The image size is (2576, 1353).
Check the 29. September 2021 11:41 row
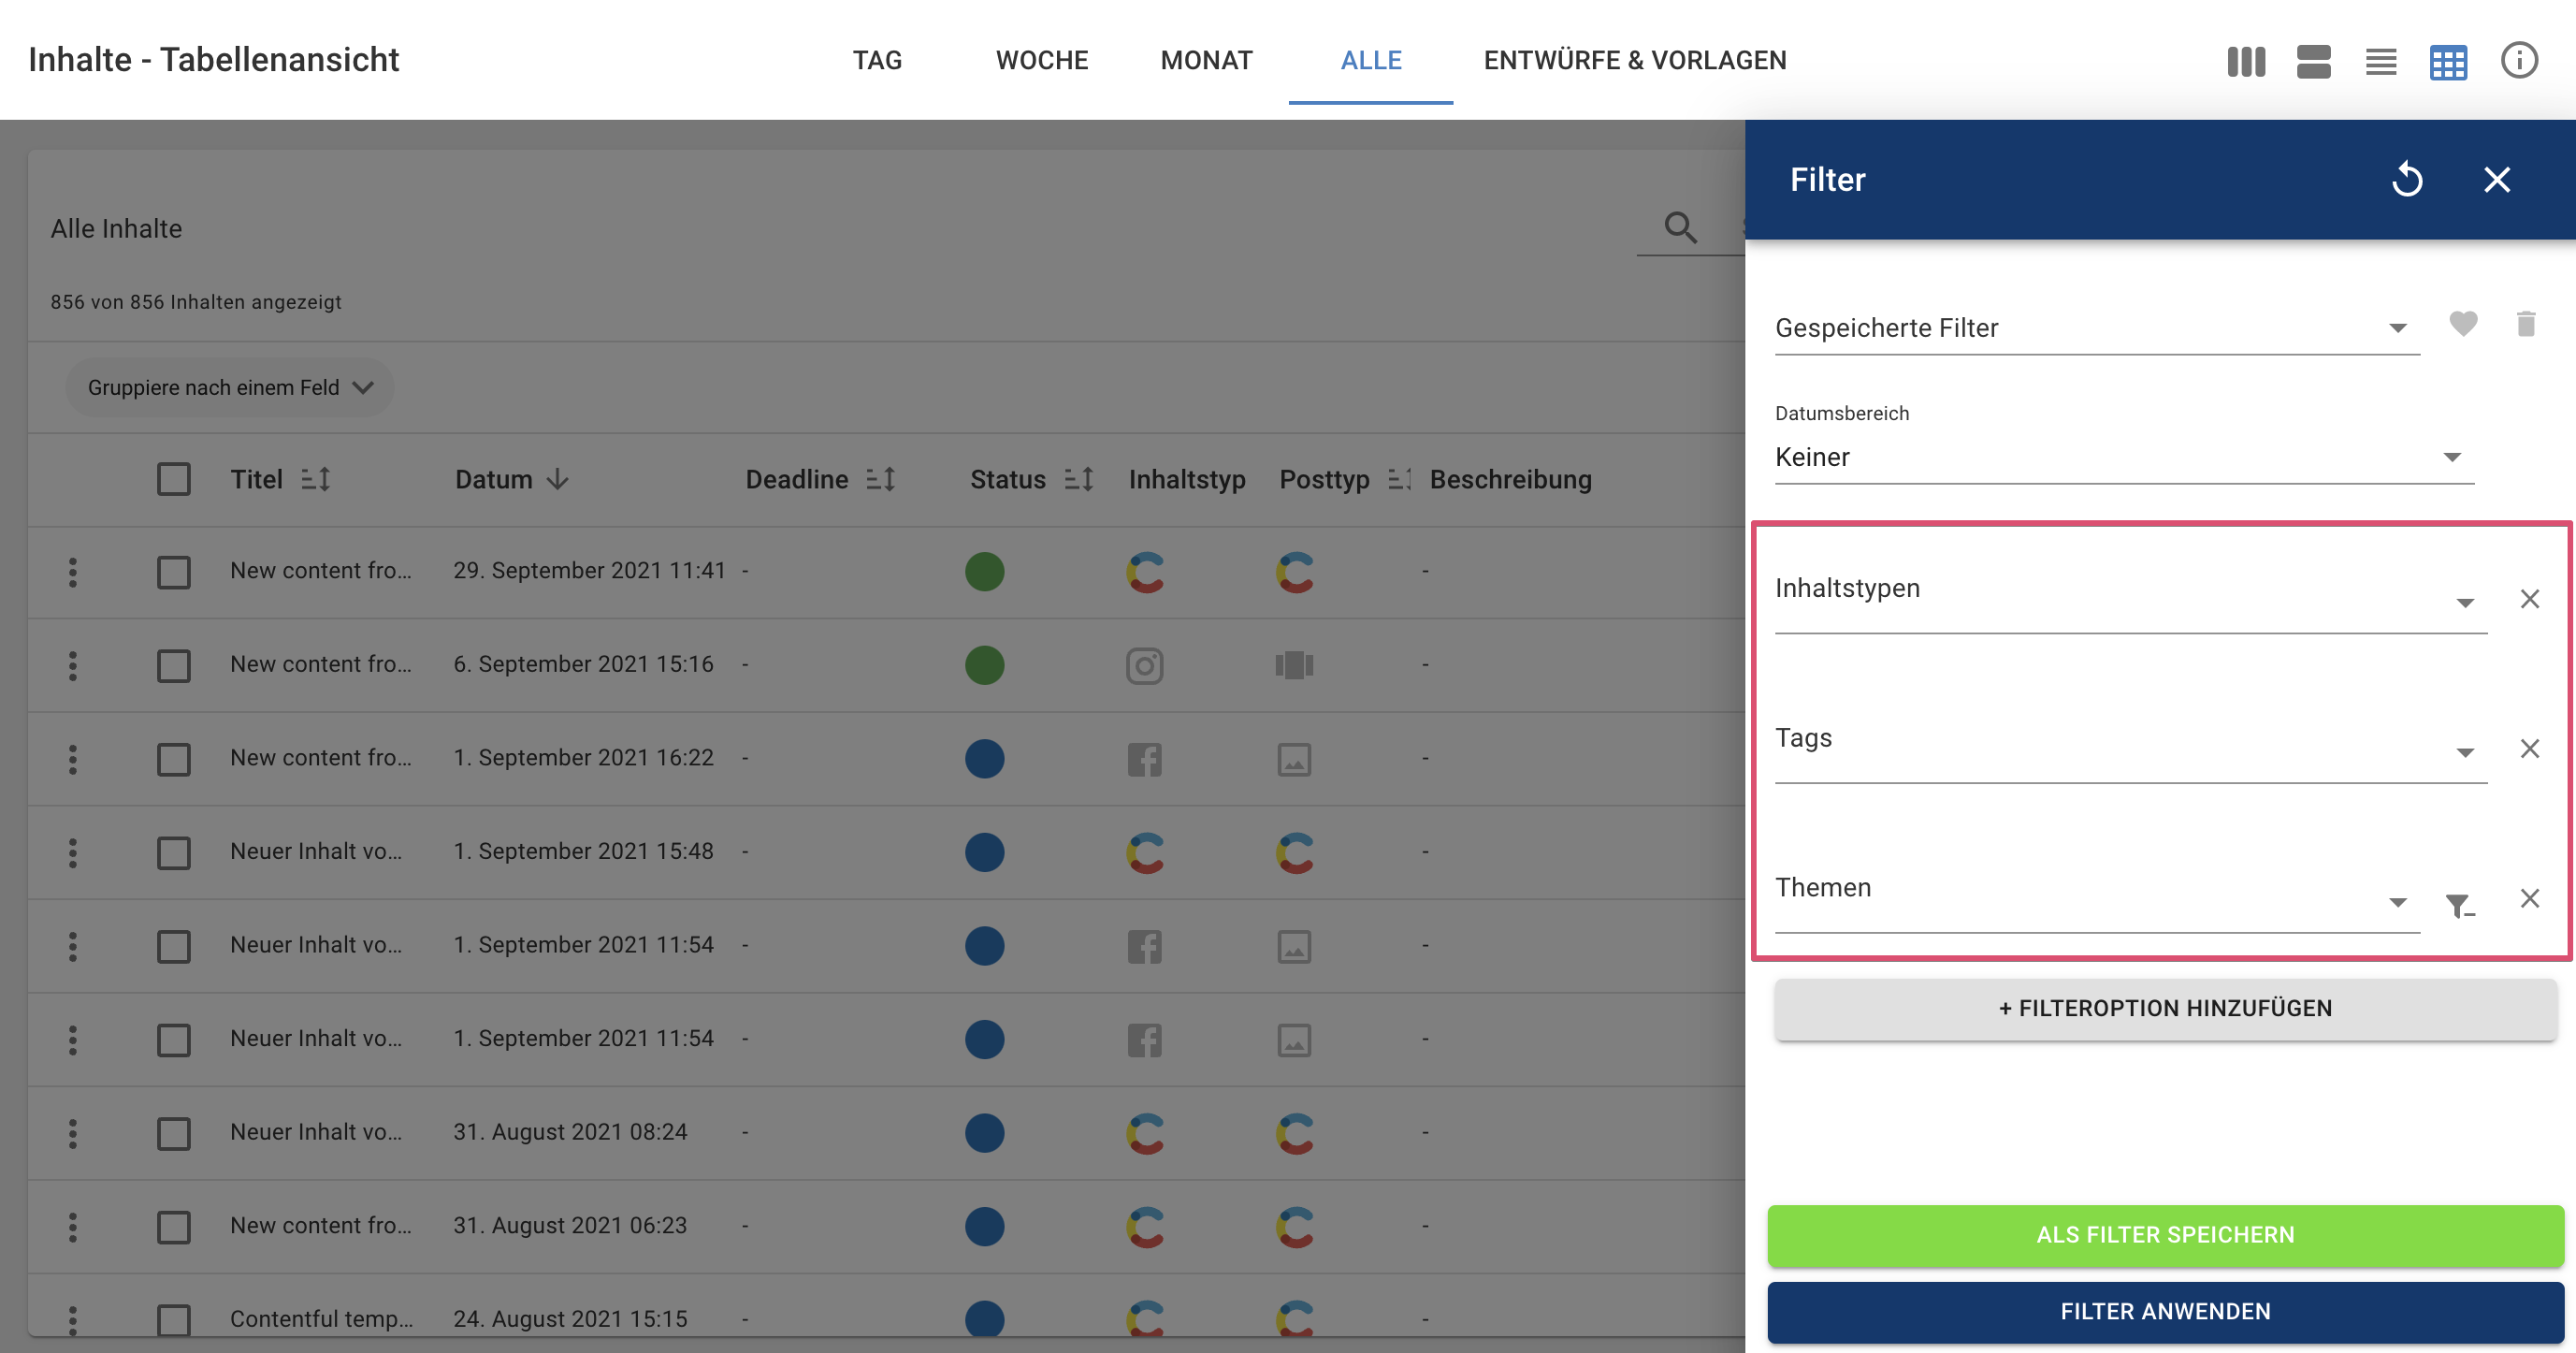pyautogui.click(x=174, y=572)
